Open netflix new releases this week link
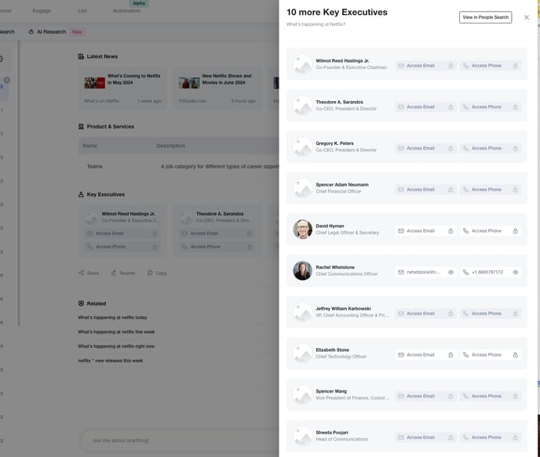The width and height of the screenshot is (540, 457). 110,361
